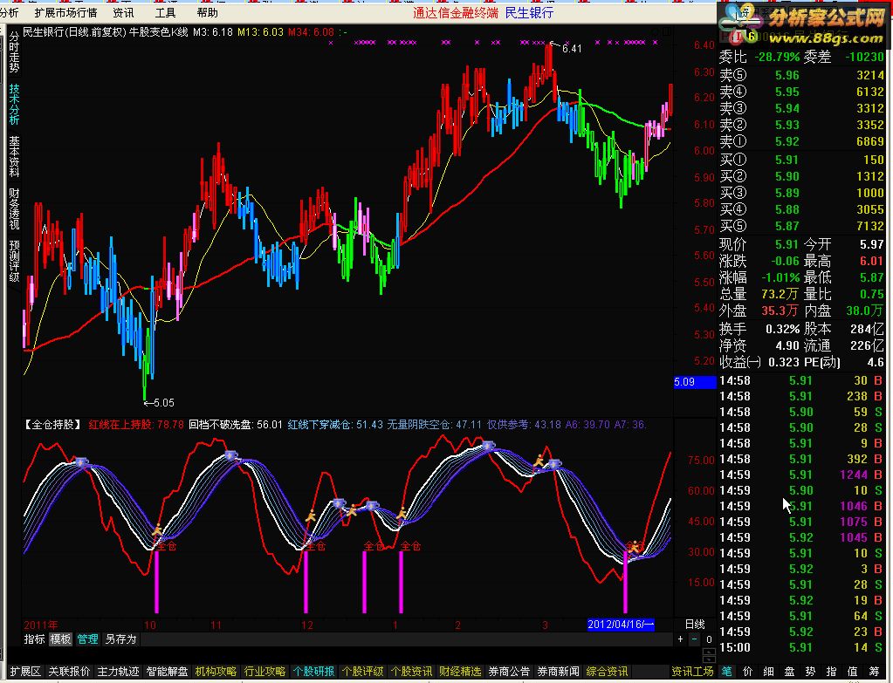Open 综合资讯 in the bottom bar
The width and height of the screenshot is (893, 683).
pos(607,672)
